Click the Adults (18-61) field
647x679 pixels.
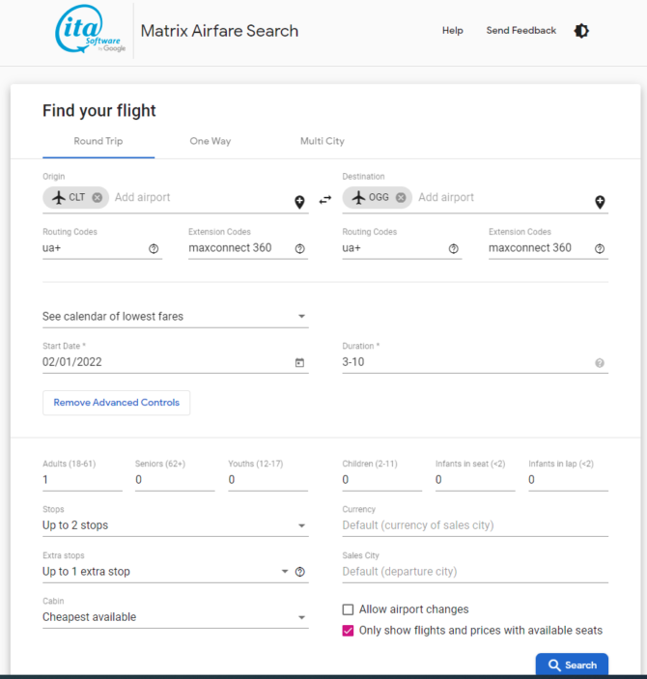click(x=82, y=480)
